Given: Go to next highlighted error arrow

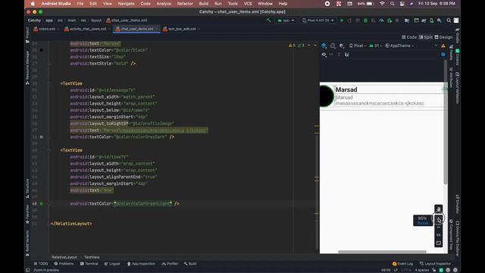Looking at the screenshot, I should click(315, 45).
